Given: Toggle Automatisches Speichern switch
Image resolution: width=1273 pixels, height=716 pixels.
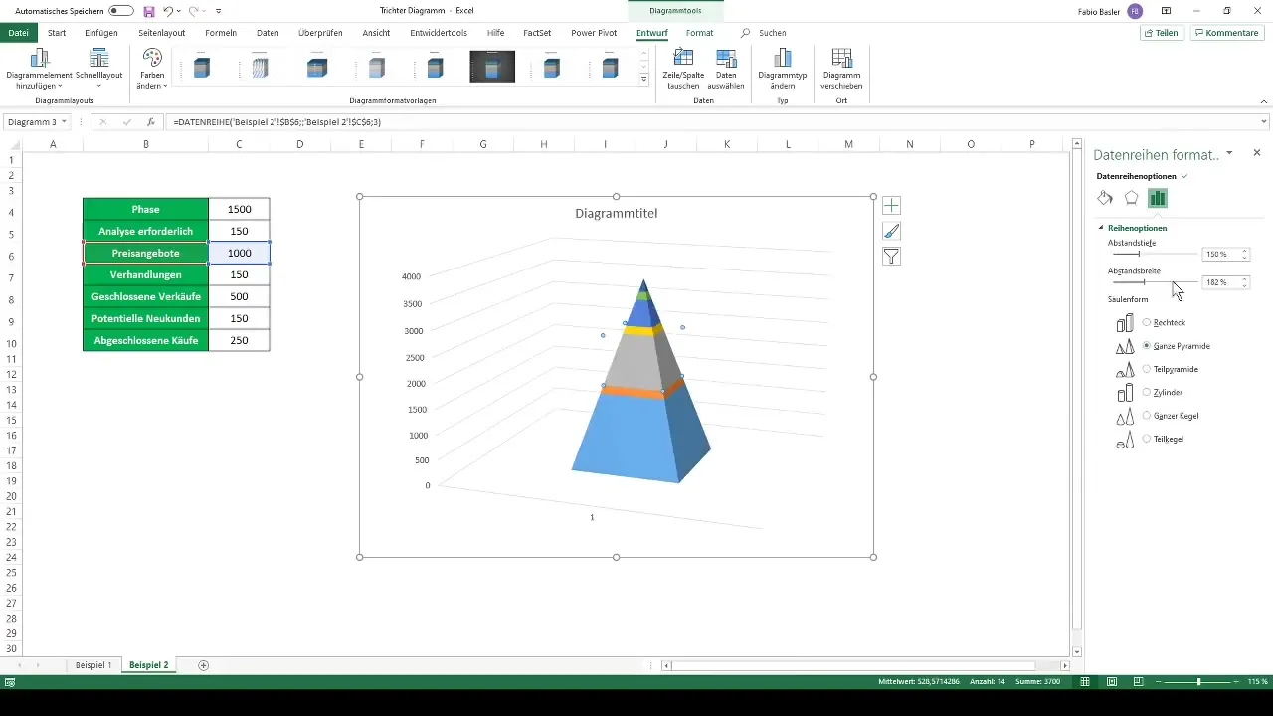Looking at the screenshot, I should click(121, 11).
